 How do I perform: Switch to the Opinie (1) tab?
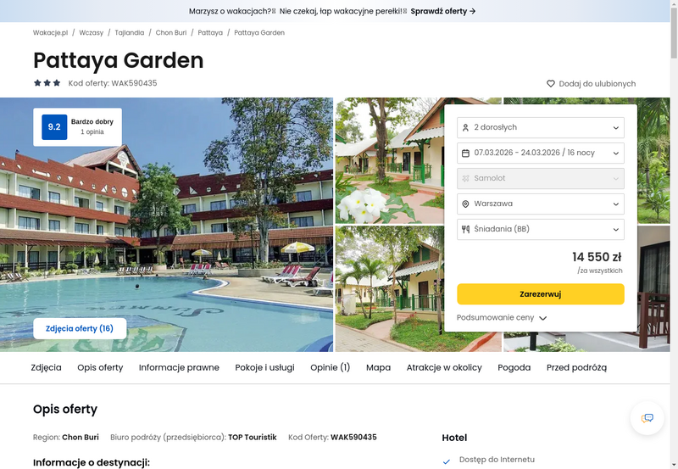coord(330,368)
